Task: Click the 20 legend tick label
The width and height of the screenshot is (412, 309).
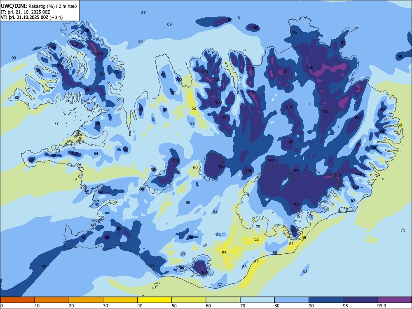Action: tap(71, 306)
